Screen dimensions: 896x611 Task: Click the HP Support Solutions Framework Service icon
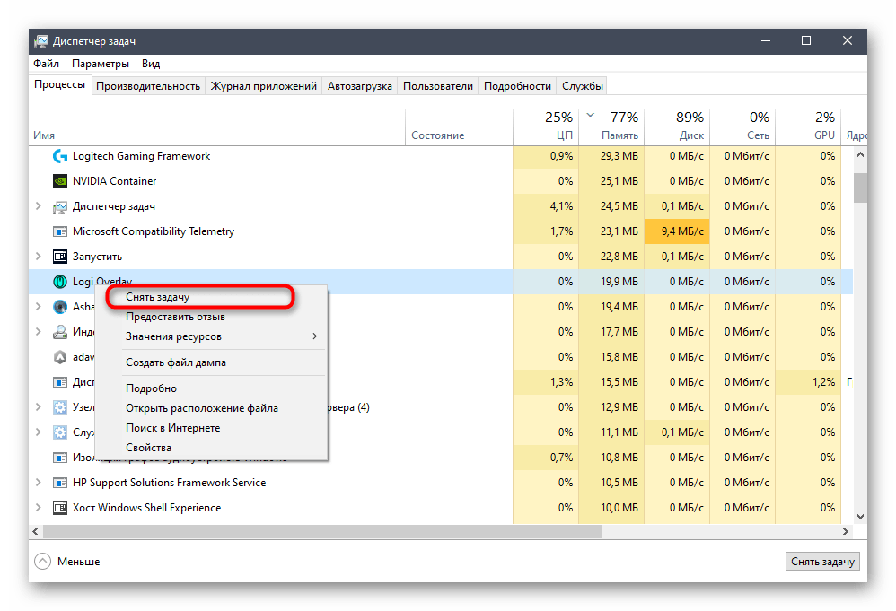tap(60, 483)
